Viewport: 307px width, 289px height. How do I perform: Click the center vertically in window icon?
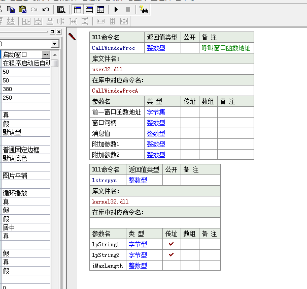coord(38,21)
